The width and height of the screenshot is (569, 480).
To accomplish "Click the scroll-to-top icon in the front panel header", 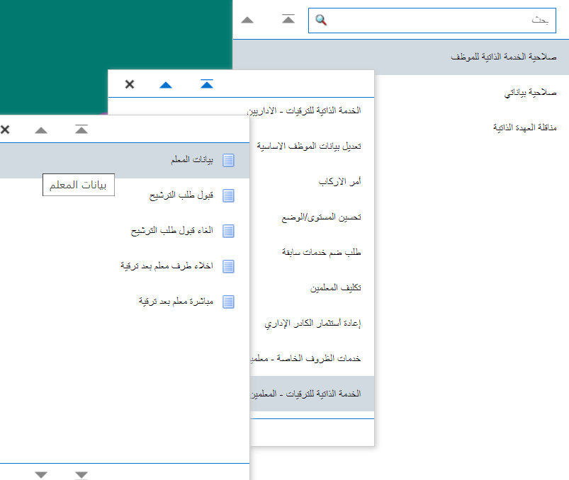I will pos(81,130).
